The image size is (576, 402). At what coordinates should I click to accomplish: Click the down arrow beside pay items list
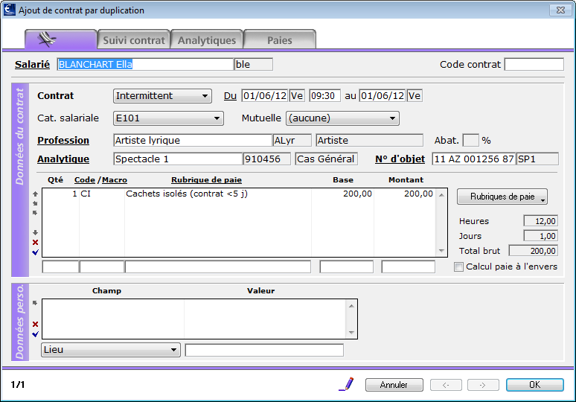pyautogui.click(x=35, y=232)
